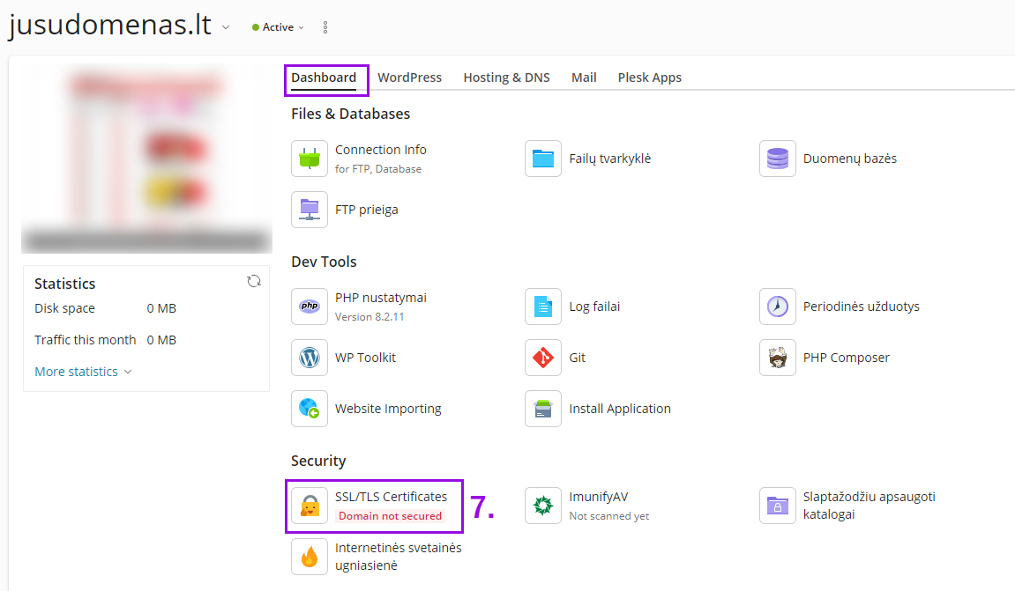Click the Version 8.2.11 text
This screenshot has height=591, width=1015.
click(x=369, y=317)
